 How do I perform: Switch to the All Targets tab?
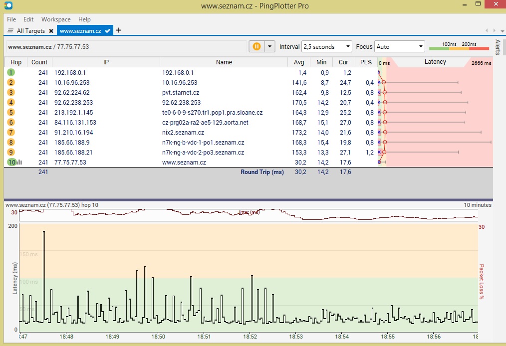tap(30, 31)
